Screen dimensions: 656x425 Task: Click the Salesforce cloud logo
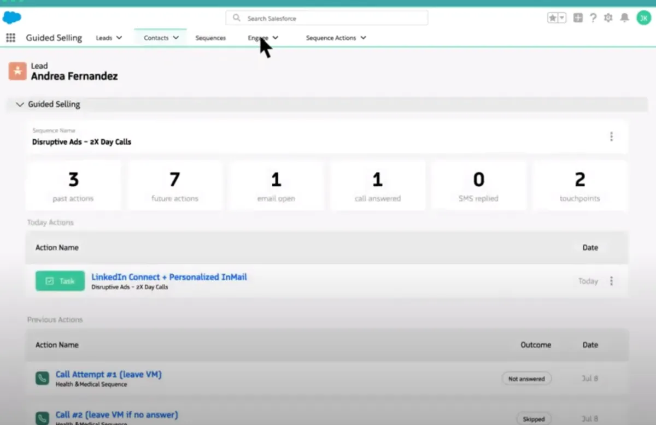pos(11,17)
